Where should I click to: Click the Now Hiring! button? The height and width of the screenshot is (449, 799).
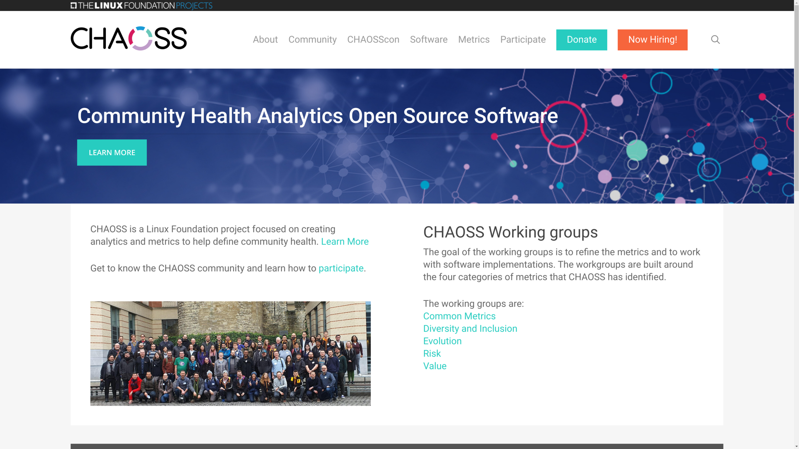652,40
